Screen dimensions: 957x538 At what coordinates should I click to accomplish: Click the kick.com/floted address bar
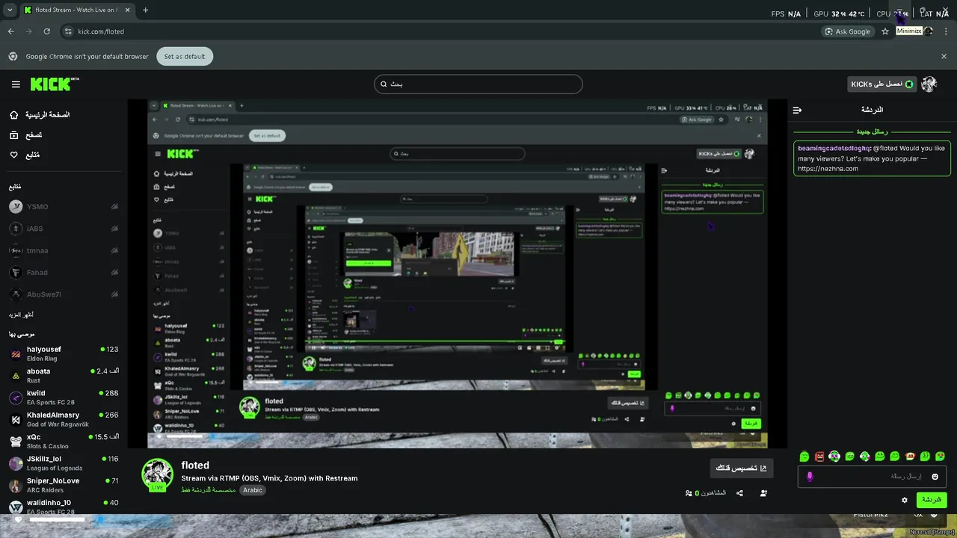pyautogui.click(x=101, y=31)
